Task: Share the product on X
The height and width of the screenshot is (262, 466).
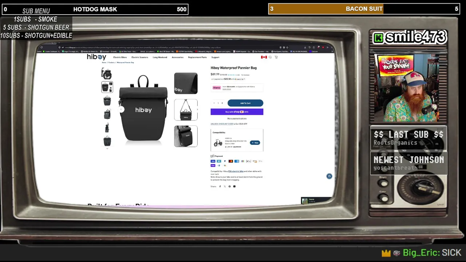Action: click(x=225, y=186)
